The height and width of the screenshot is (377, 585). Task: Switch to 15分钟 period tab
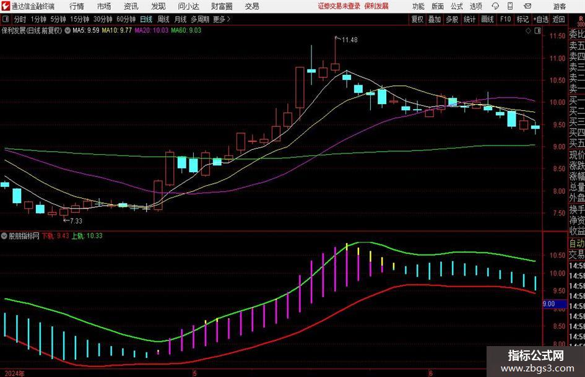click(80, 19)
